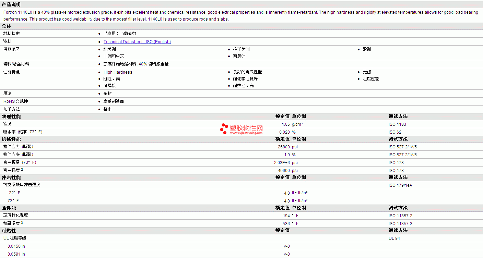Click the 用途 value 条材
Screen dimensions: 483x258
pyautogui.click(x=108, y=94)
